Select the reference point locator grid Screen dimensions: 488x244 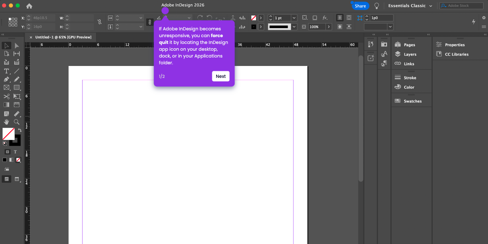13,22
